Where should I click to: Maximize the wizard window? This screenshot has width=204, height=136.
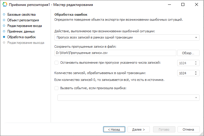[x=183, y=5]
